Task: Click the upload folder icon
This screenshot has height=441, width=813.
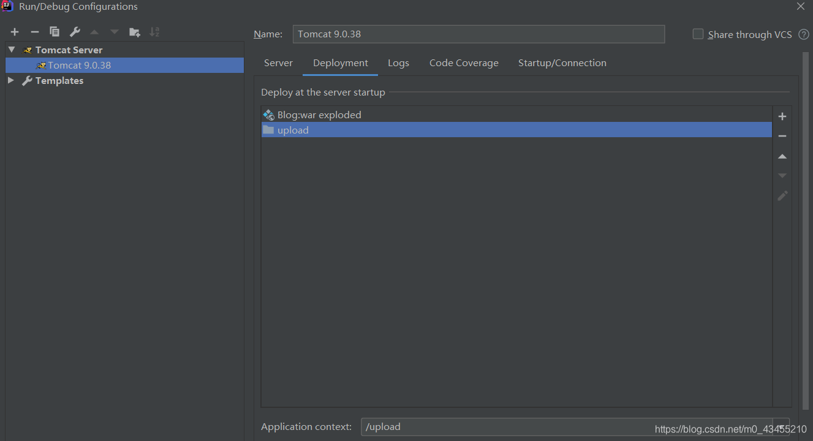Action: pyautogui.click(x=268, y=130)
